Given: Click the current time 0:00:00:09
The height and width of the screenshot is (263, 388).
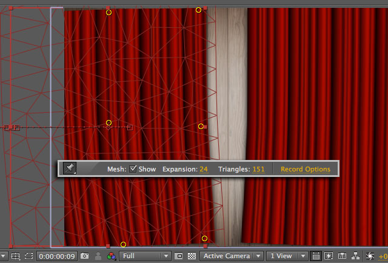Looking at the screenshot, I should click(x=57, y=256).
